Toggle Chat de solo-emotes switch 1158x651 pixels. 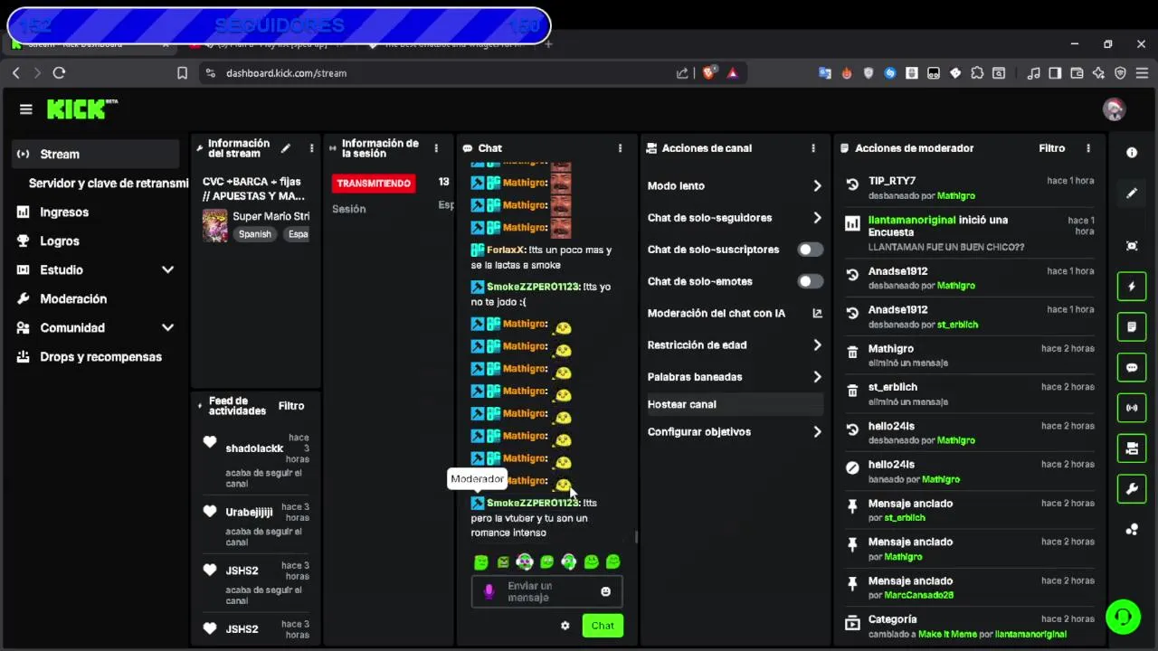pyautogui.click(x=810, y=281)
